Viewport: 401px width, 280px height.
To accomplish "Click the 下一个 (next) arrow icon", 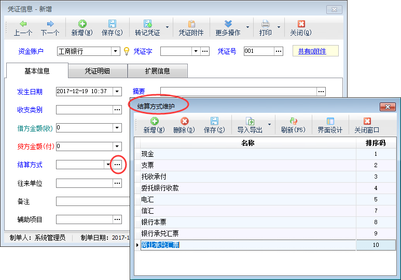I will click(50, 24).
